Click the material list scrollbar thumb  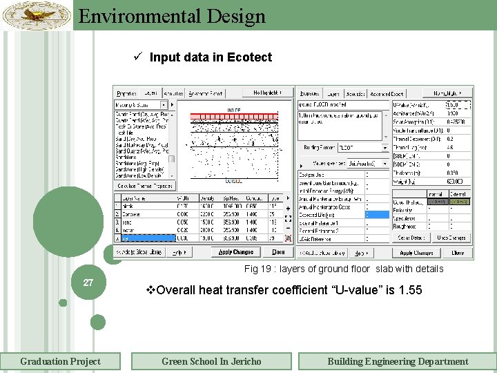click(172, 159)
